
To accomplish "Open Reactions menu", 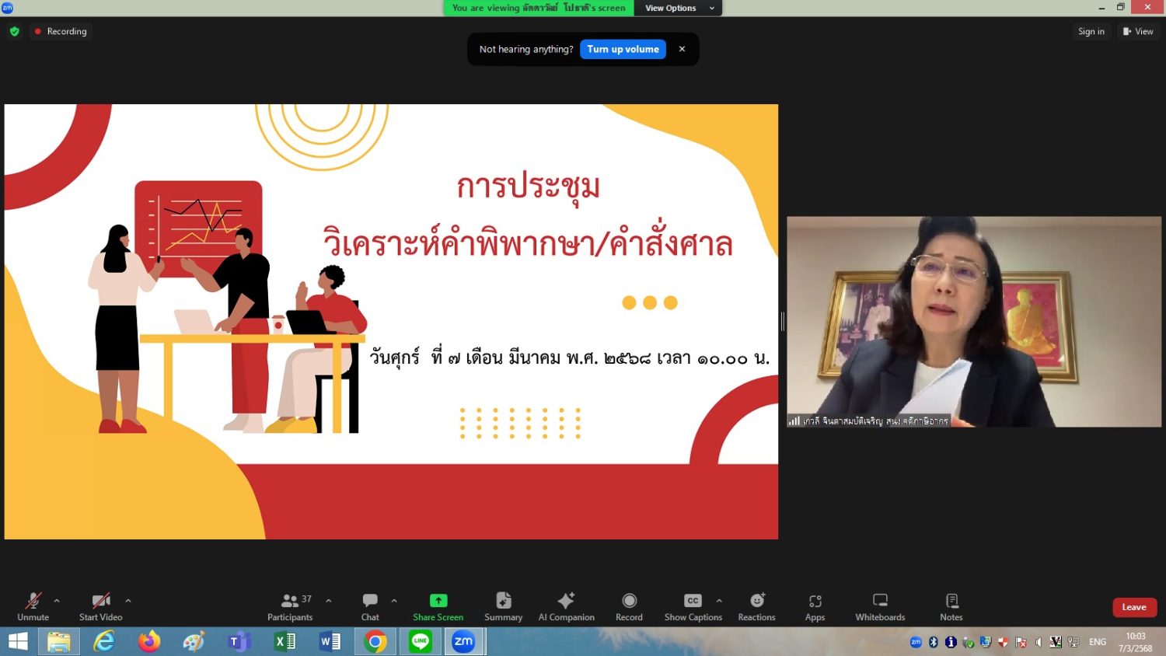I will coord(756,606).
